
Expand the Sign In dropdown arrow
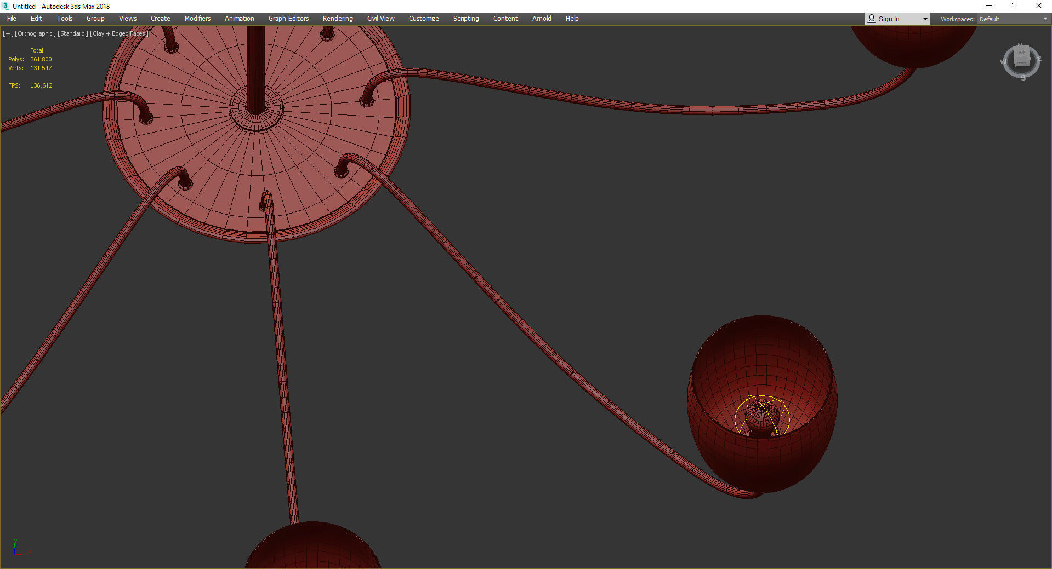point(925,19)
